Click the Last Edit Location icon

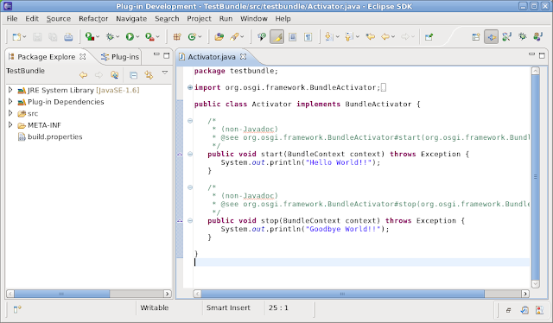(371, 36)
